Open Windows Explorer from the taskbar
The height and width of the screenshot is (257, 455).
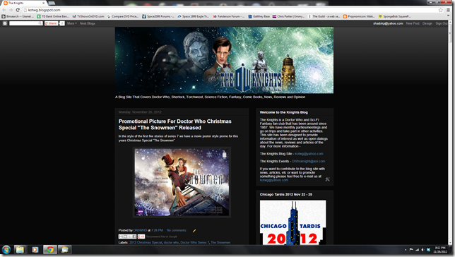[20, 250]
